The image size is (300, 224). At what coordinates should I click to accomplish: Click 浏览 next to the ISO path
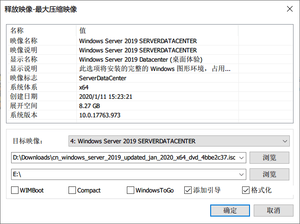click(x=269, y=158)
